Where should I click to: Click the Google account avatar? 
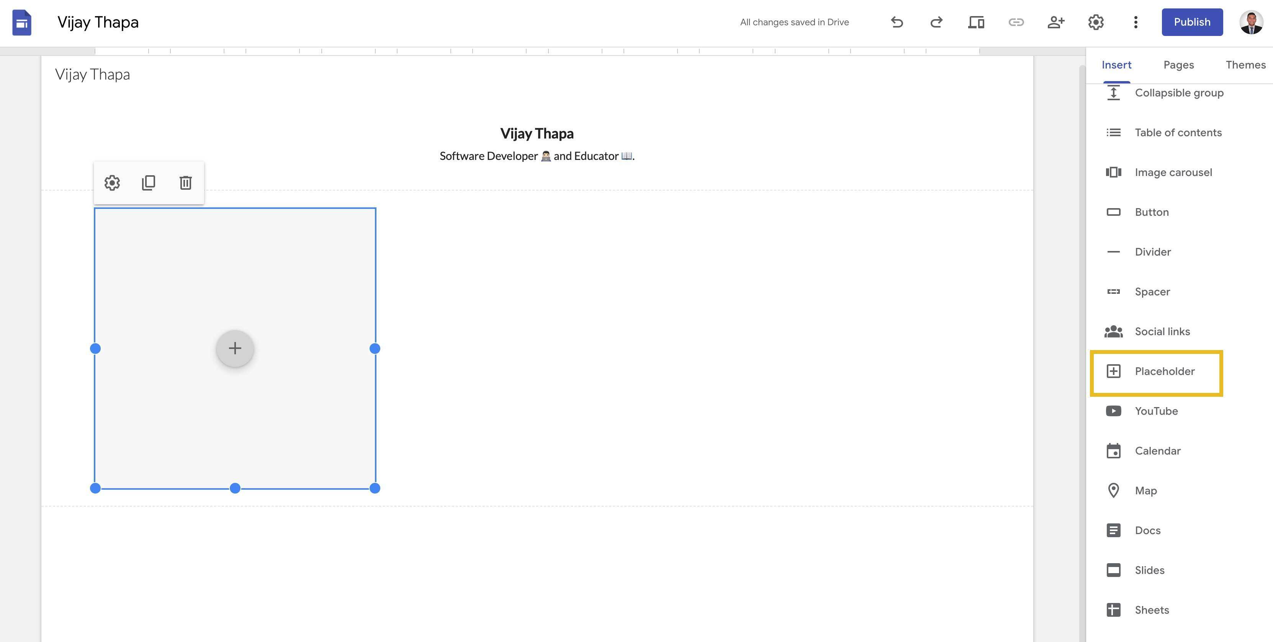(x=1251, y=22)
